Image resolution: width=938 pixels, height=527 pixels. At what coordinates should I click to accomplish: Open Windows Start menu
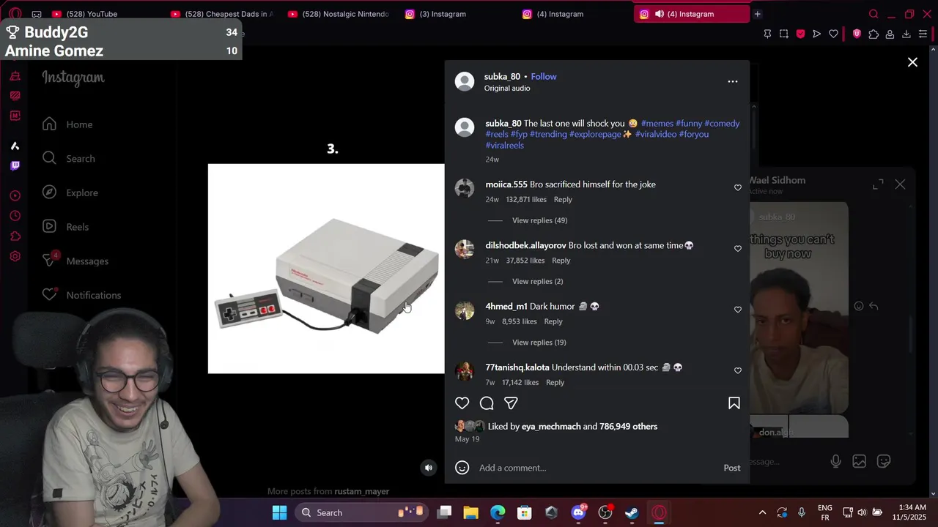(280, 512)
